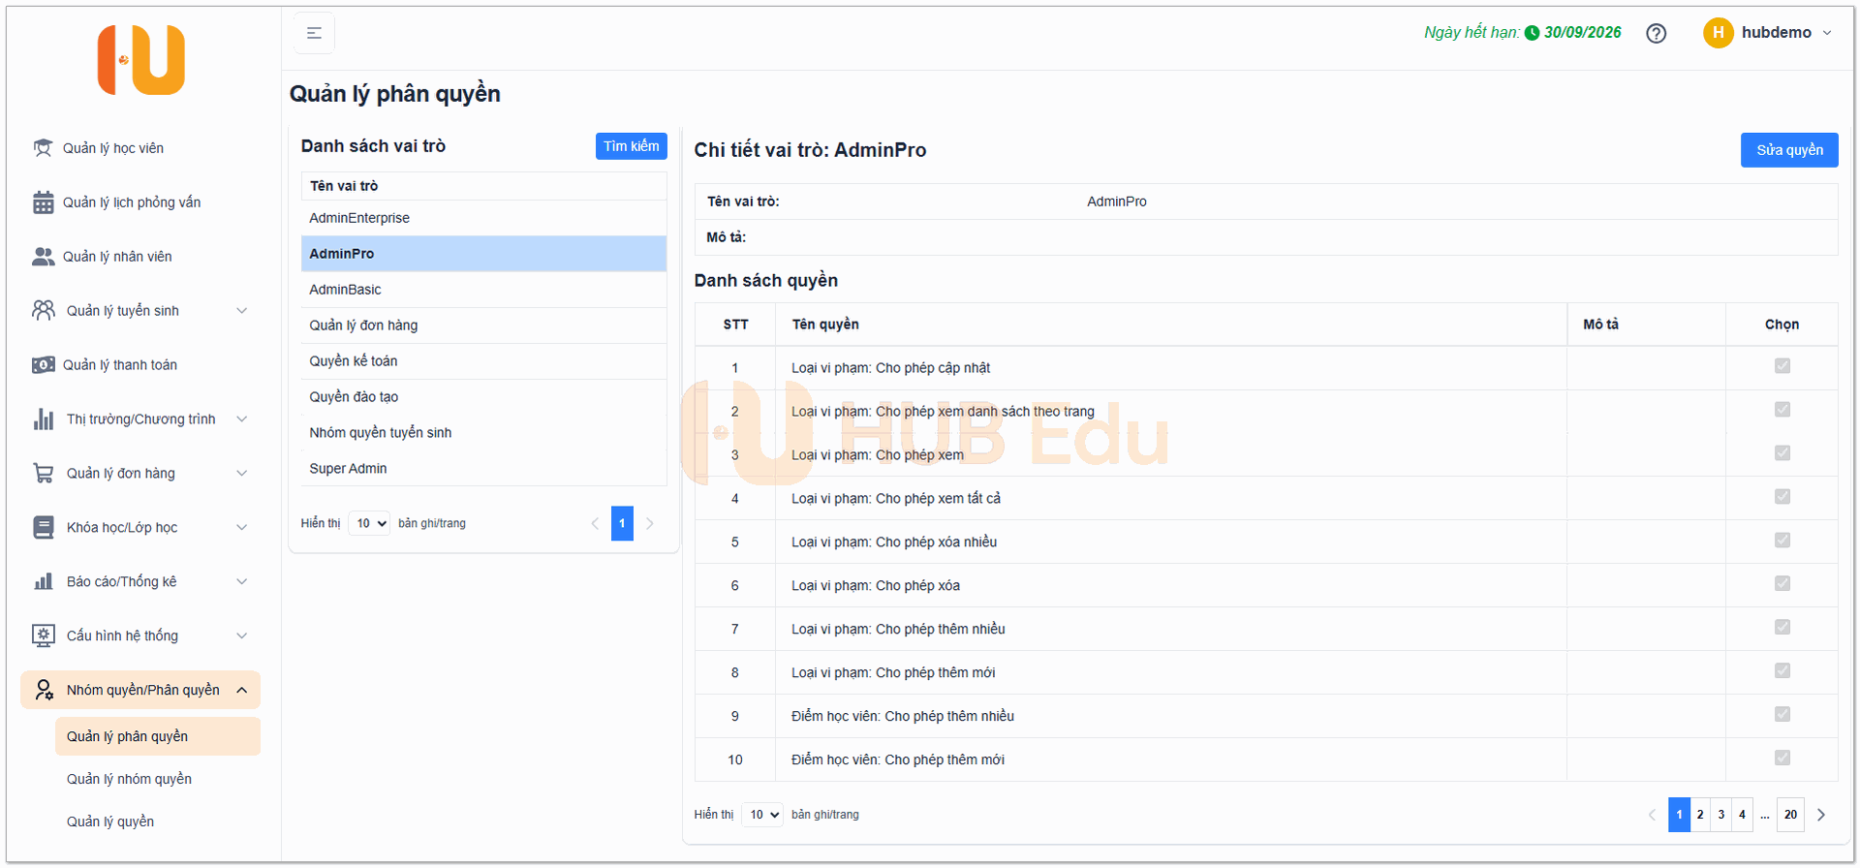Open Quản lý nhóm quyền submenu item
Image resolution: width=1860 pixels, height=868 pixels.
tap(129, 779)
